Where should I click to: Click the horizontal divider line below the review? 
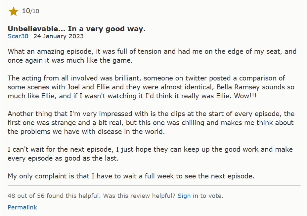154,185
